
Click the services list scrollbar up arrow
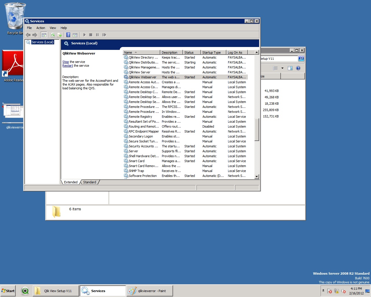tap(257, 52)
